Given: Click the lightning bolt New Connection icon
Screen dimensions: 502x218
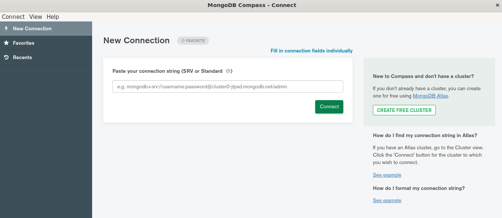Looking at the screenshot, I should tap(6, 28).
